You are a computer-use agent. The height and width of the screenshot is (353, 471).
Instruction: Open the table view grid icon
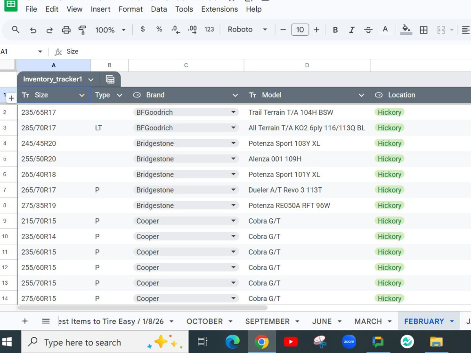110,79
